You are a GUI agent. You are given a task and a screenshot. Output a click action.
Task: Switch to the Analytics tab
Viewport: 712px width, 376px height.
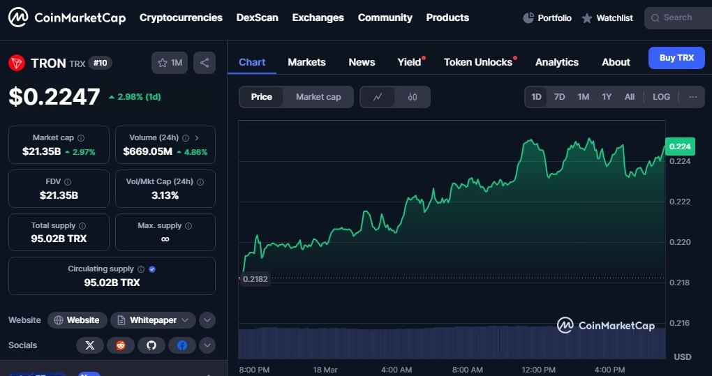(x=557, y=62)
